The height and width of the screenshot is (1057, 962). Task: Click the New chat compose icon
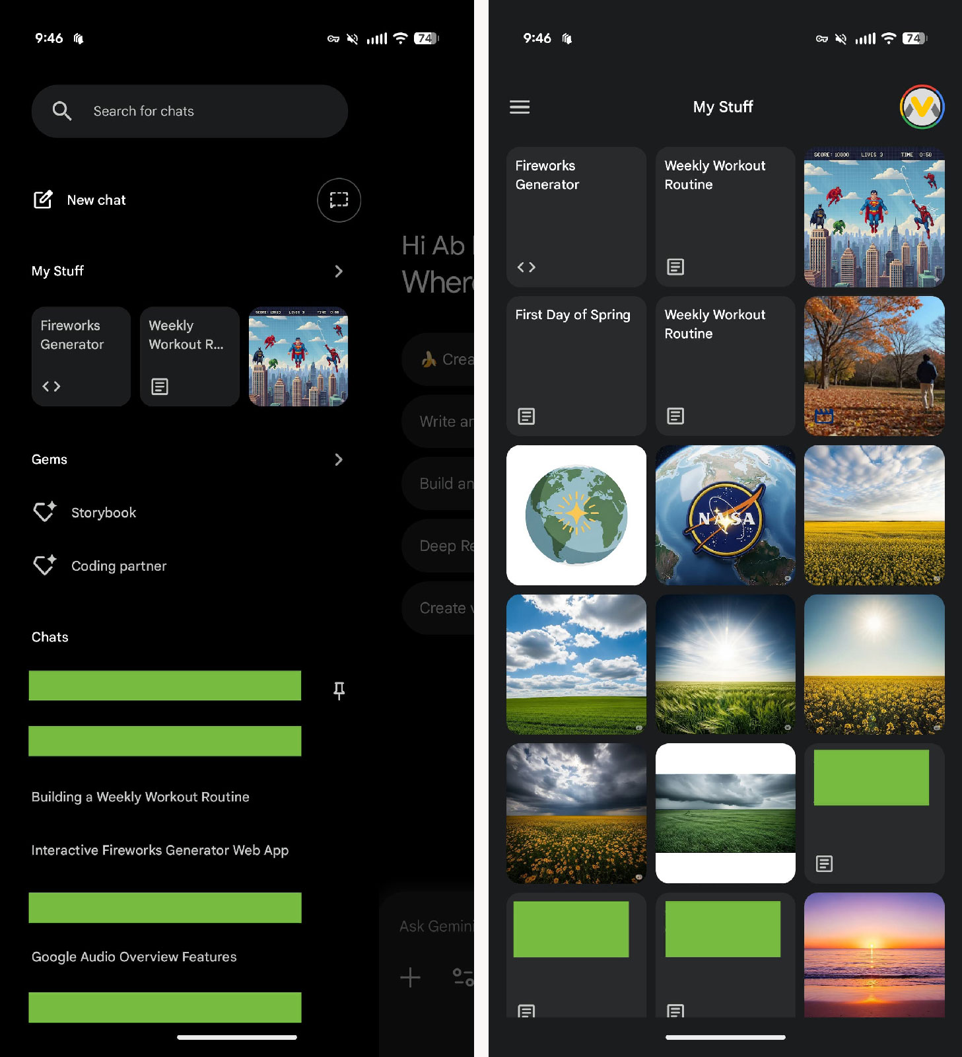tap(44, 200)
